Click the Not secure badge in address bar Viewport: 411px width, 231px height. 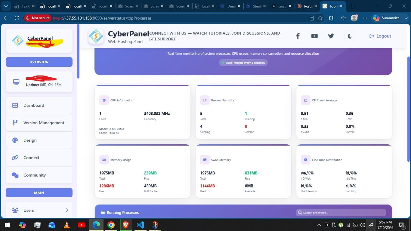tap(38, 18)
